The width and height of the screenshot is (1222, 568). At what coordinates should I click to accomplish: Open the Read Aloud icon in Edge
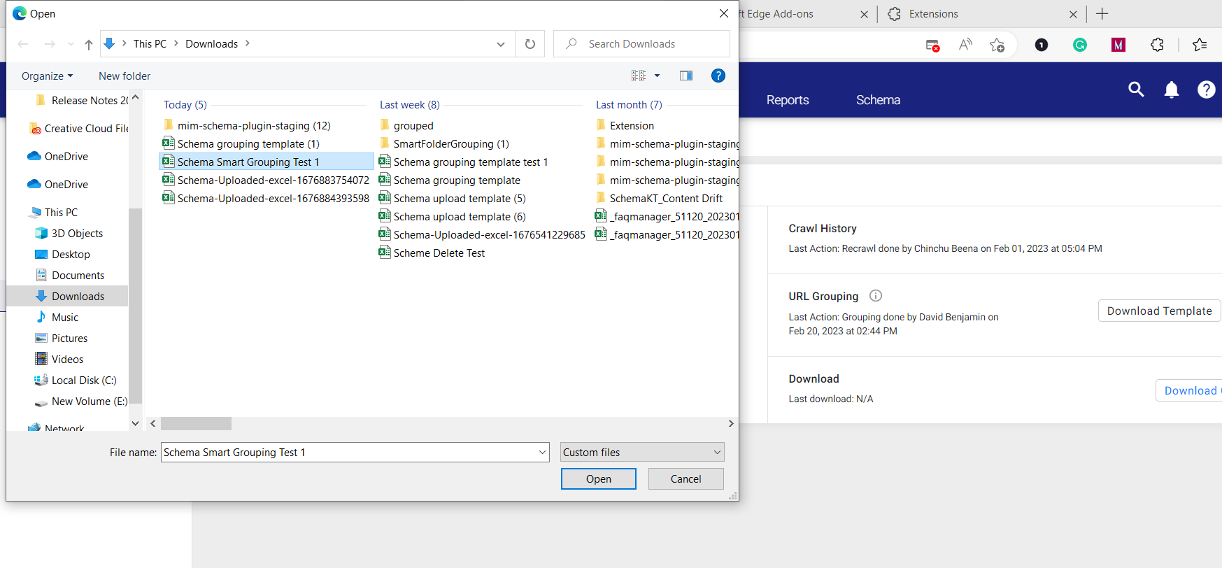[x=965, y=45]
